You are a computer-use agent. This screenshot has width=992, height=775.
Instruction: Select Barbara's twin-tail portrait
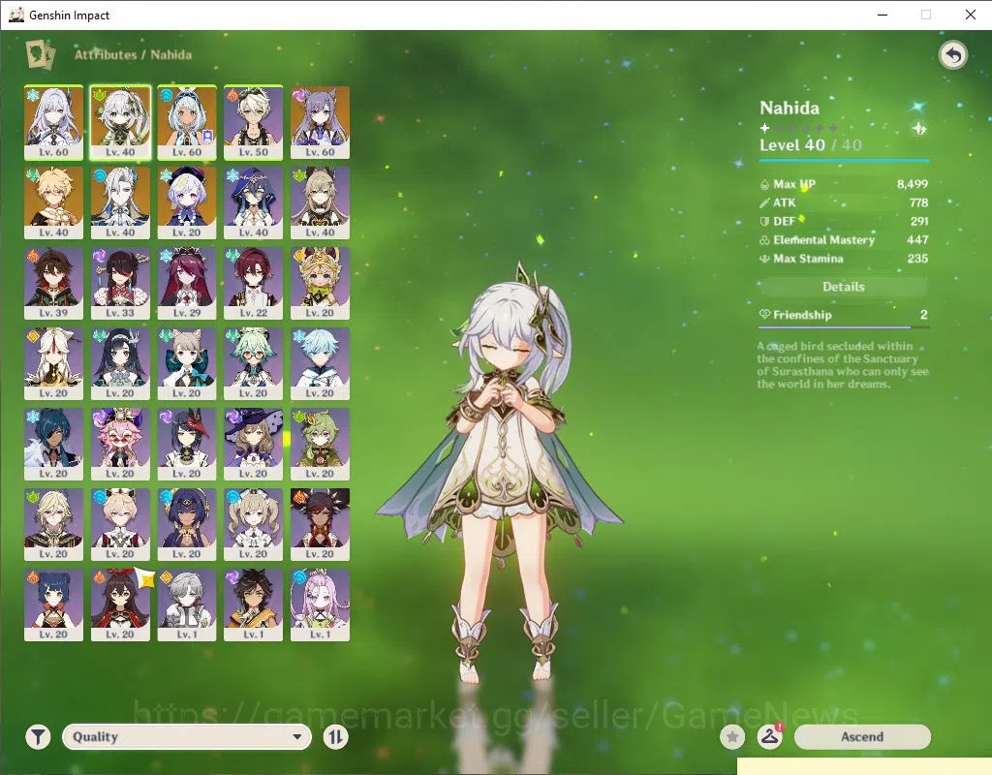click(253, 524)
